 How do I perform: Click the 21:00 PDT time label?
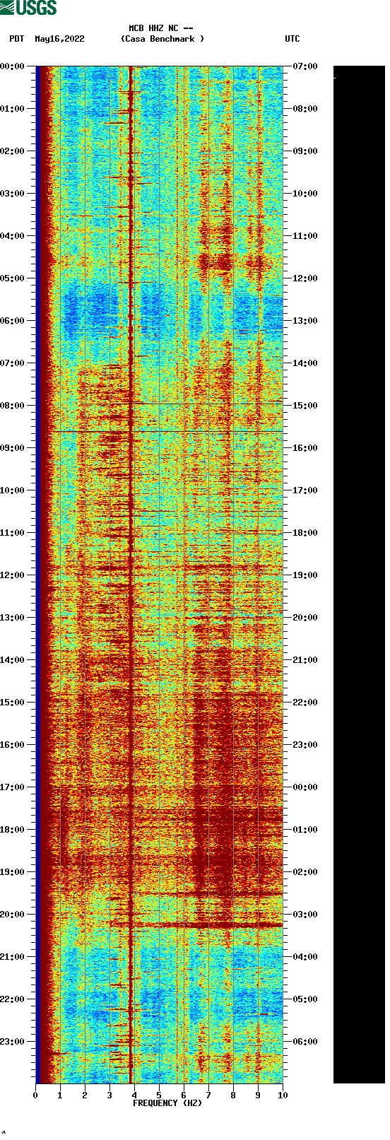point(12,957)
